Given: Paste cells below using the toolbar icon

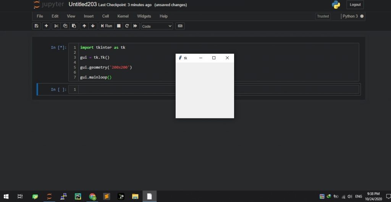Looking at the screenshot, I should [x=74, y=26].
